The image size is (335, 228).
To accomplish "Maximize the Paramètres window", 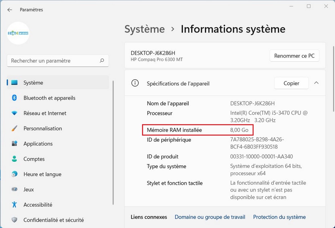I will (309, 6).
